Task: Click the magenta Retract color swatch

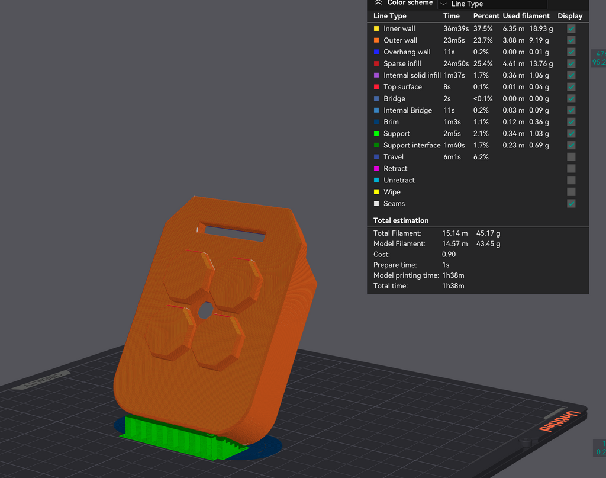Action: [x=376, y=169]
